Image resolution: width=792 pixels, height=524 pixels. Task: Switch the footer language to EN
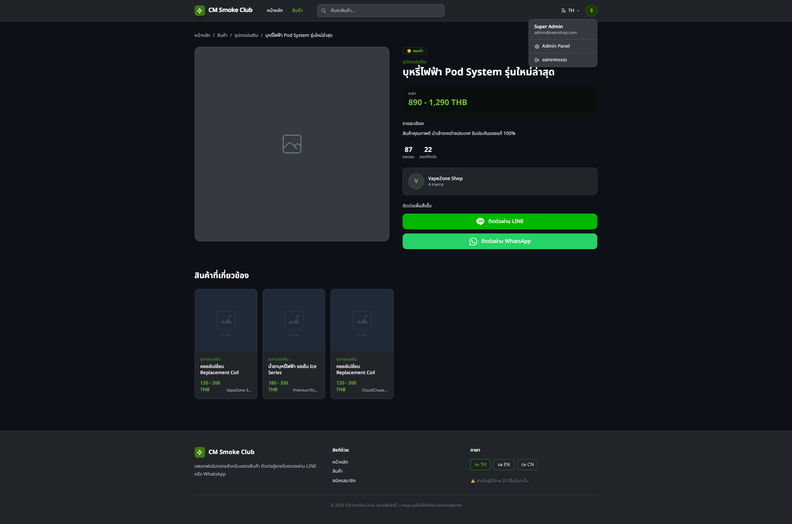click(x=504, y=465)
